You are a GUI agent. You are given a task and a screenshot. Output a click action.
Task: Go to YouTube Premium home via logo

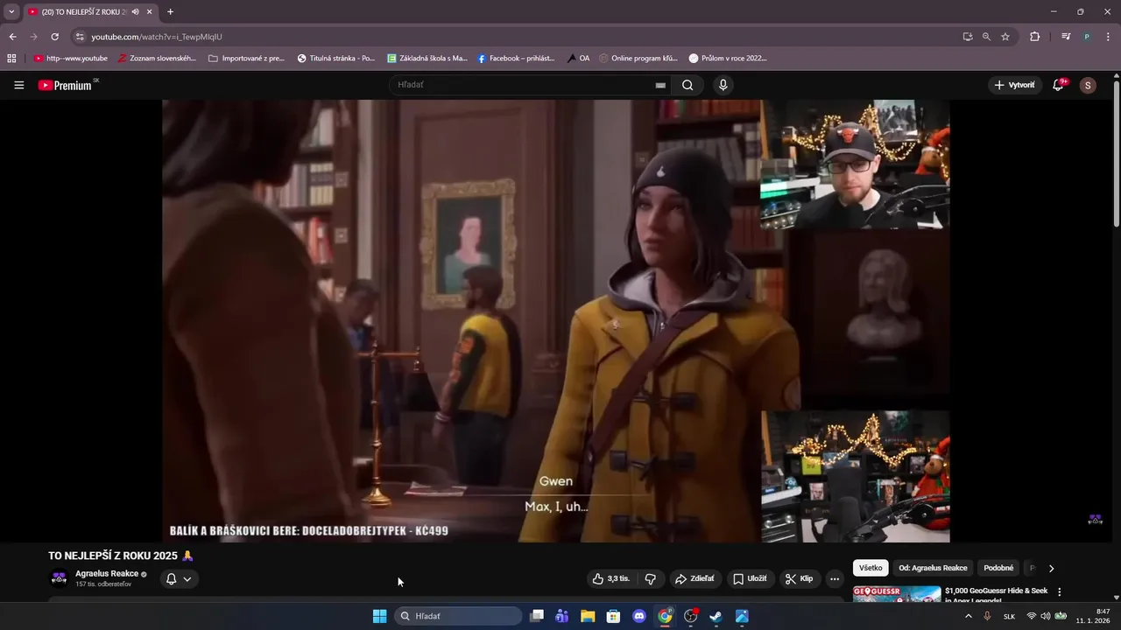[x=67, y=85]
